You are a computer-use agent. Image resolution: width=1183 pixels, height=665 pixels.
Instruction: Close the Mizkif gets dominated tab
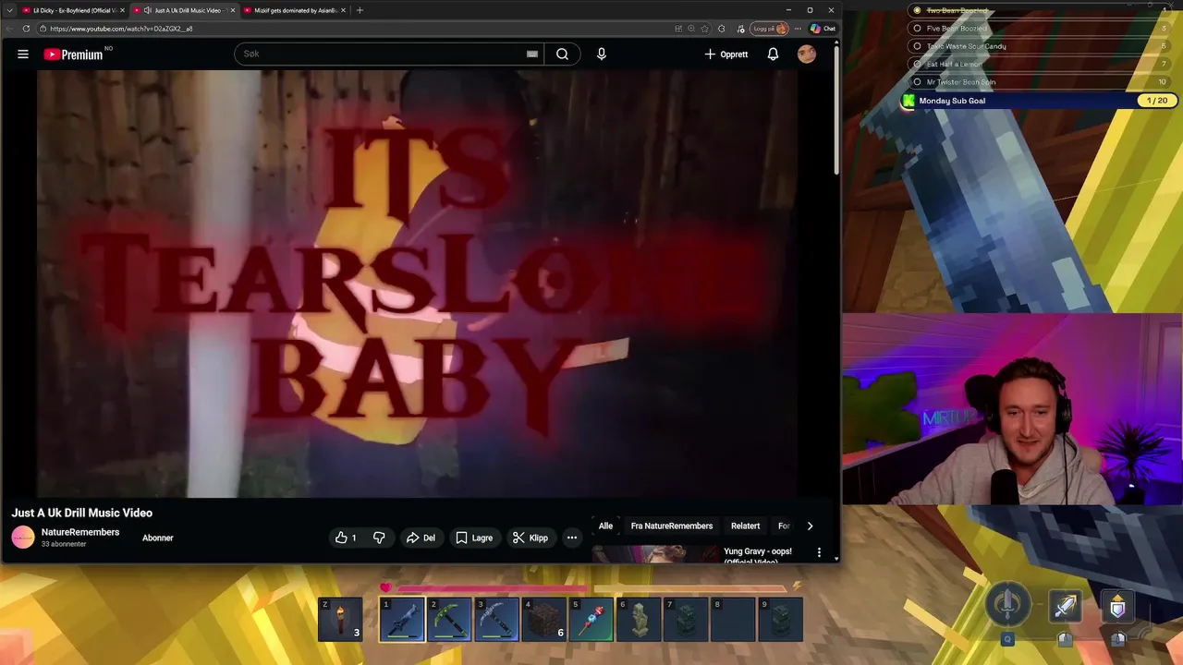pyautogui.click(x=344, y=10)
